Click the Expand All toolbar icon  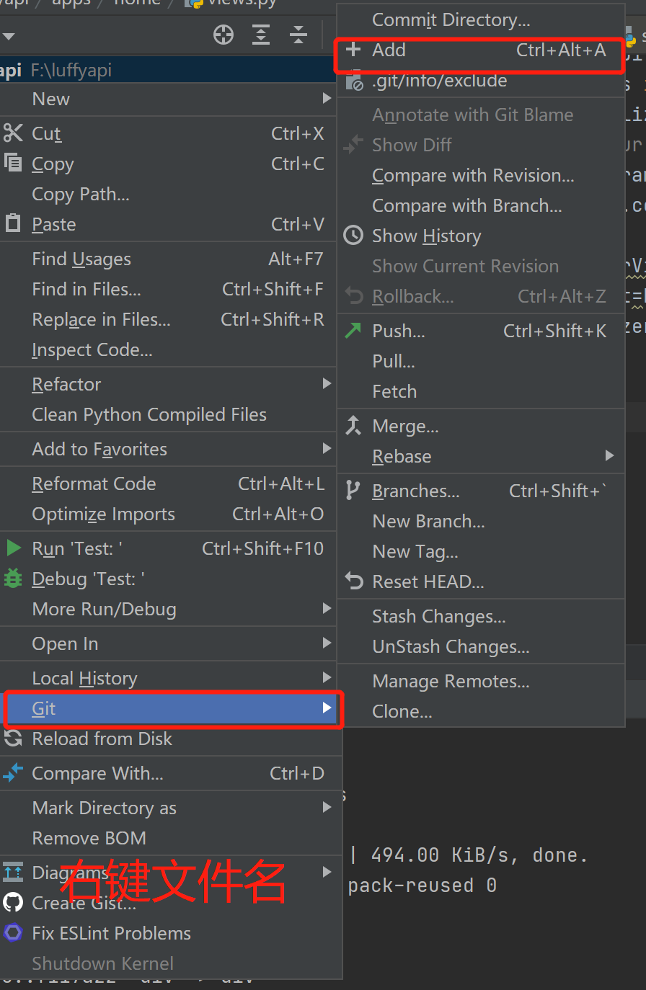(x=261, y=35)
